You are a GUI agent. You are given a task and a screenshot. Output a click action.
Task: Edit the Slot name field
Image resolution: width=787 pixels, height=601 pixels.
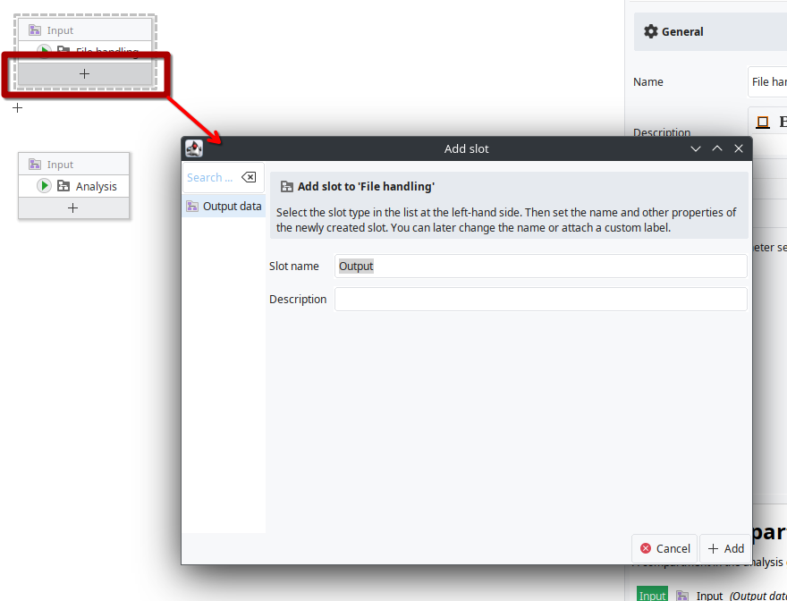[540, 267]
